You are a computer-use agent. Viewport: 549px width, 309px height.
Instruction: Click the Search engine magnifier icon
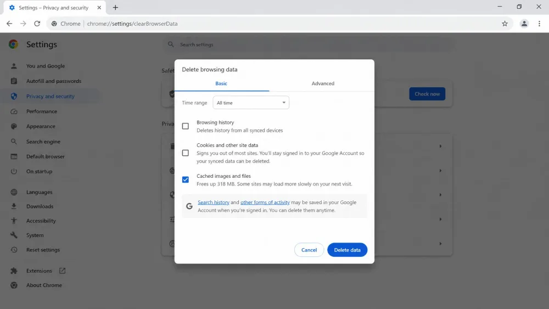click(14, 142)
